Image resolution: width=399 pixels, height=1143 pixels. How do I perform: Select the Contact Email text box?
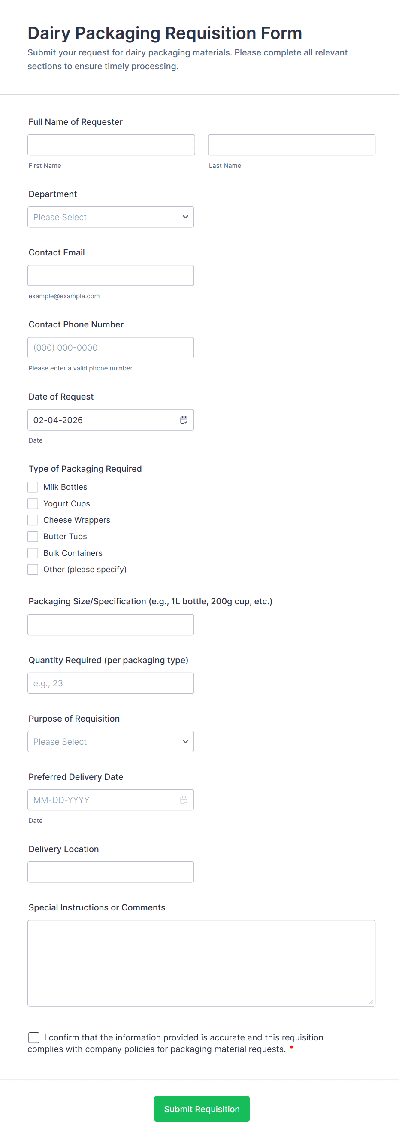tap(110, 276)
